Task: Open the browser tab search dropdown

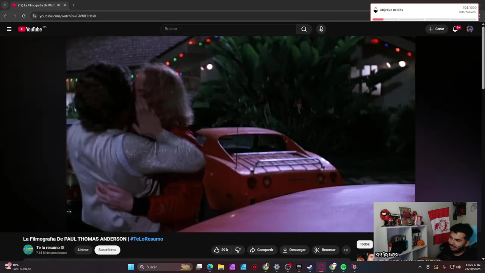Action: pyautogui.click(x=5, y=5)
